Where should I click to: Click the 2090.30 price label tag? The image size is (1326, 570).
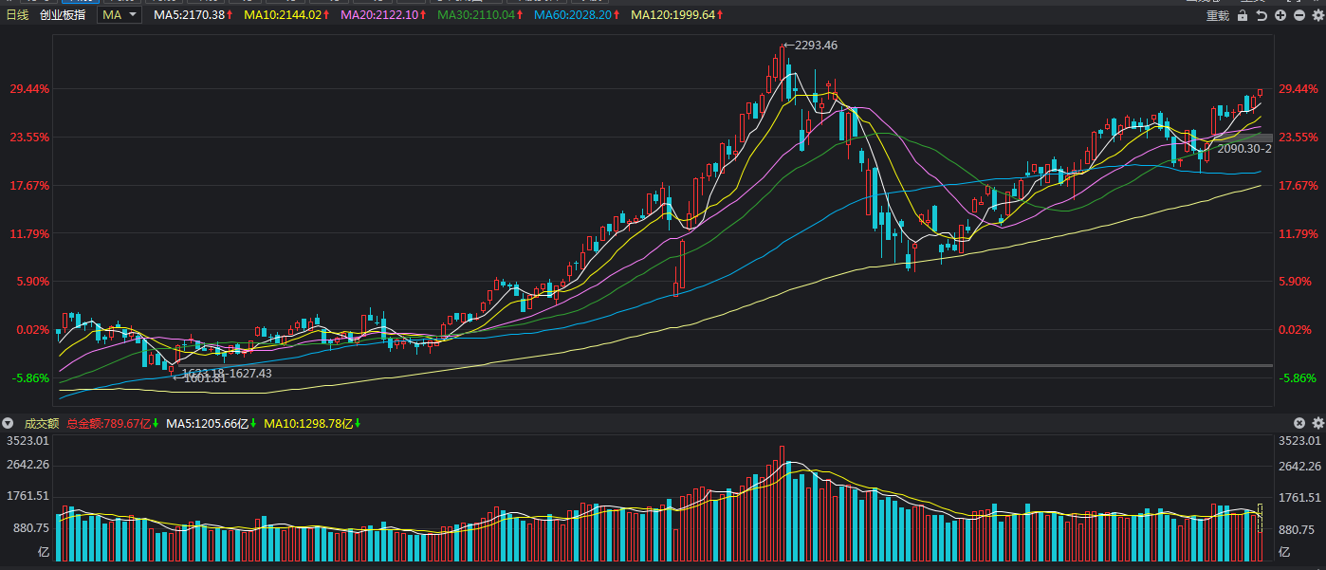tap(1243, 148)
